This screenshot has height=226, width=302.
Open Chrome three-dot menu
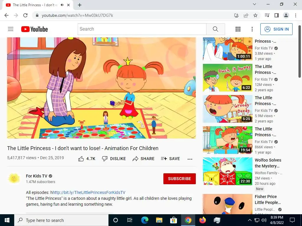[296, 15]
